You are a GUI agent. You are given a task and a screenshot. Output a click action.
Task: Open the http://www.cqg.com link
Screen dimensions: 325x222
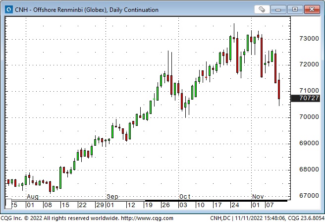147,218
